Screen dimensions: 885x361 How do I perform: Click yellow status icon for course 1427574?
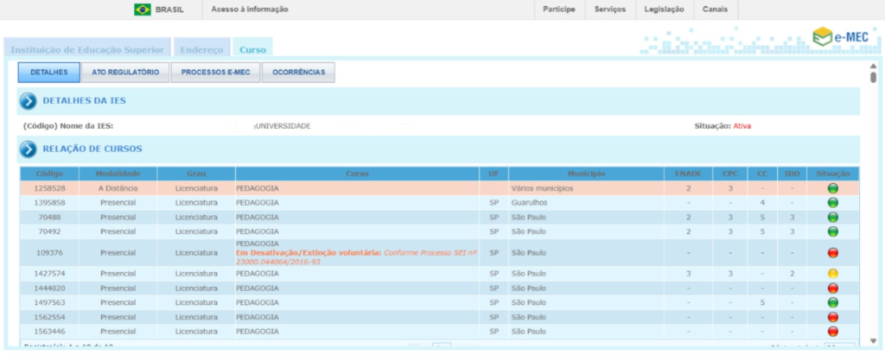(833, 274)
